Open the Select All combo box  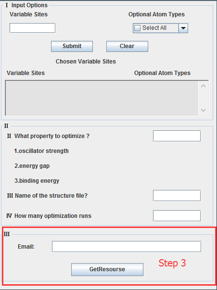pyautogui.click(x=160, y=28)
